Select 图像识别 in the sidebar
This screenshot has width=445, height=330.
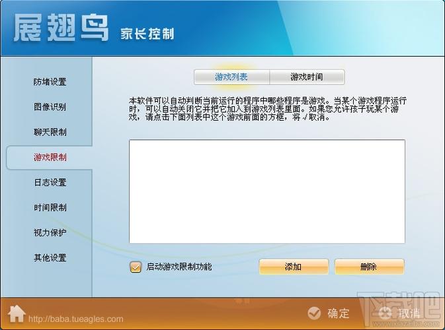pyautogui.click(x=50, y=107)
